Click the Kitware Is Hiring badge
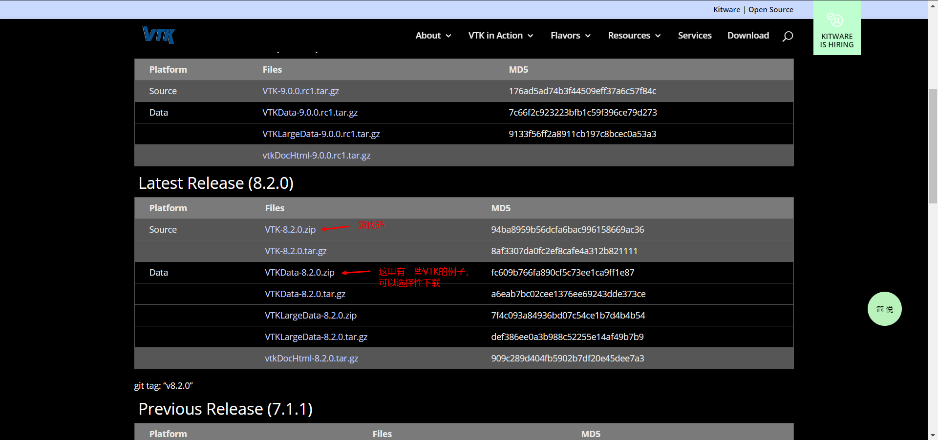 [836, 28]
